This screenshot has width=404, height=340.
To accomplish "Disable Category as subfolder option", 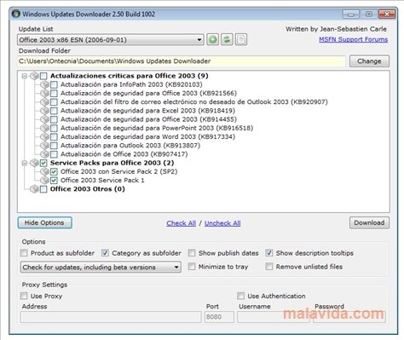I will [105, 253].
